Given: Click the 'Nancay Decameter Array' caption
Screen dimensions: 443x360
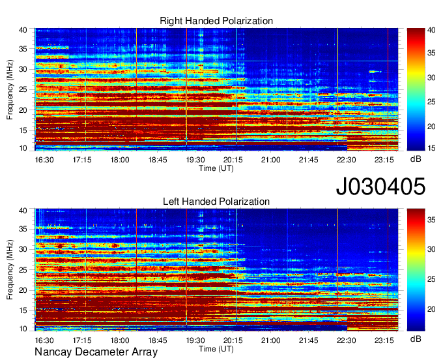Looking at the screenshot, I should click(96, 352).
